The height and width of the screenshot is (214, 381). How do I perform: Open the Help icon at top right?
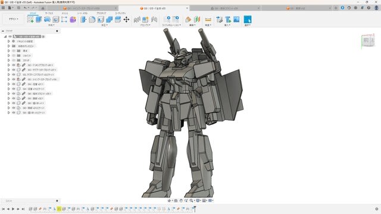click(x=368, y=8)
